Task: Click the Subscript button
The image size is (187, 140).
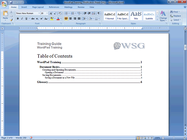Action: [37, 19]
